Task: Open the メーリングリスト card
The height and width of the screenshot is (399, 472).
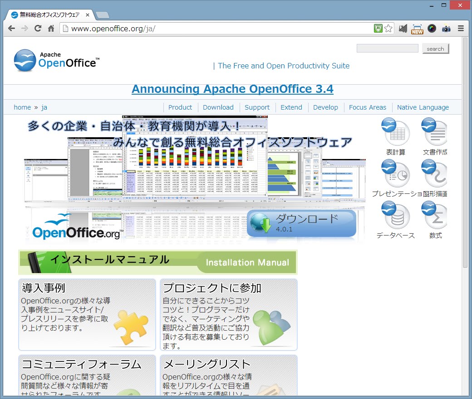Action: (x=228, y=375)
